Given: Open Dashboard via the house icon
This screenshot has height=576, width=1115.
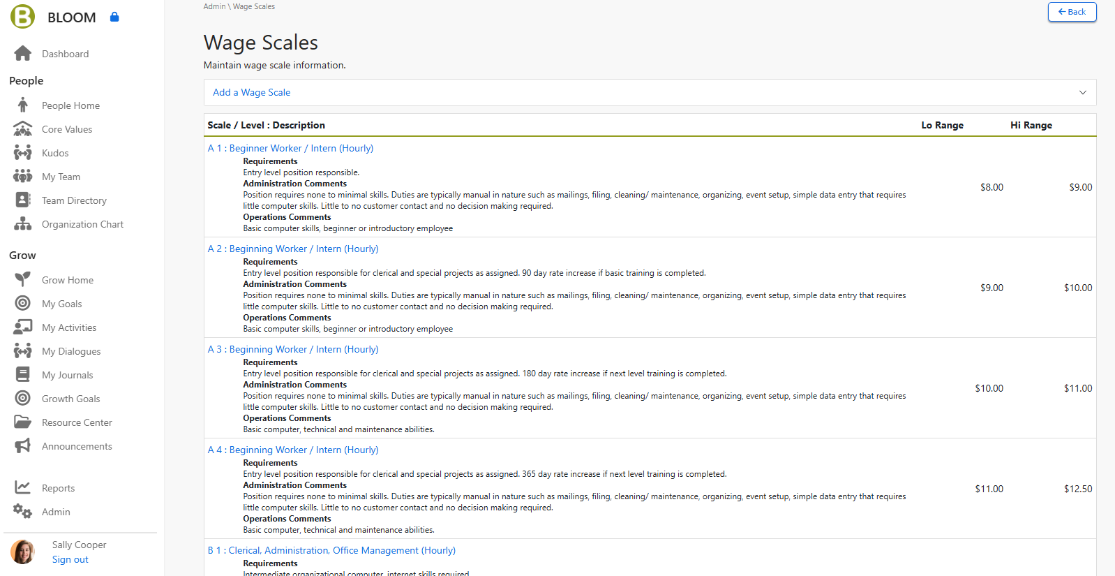Looking at the screenshot, I should [22, 54].
